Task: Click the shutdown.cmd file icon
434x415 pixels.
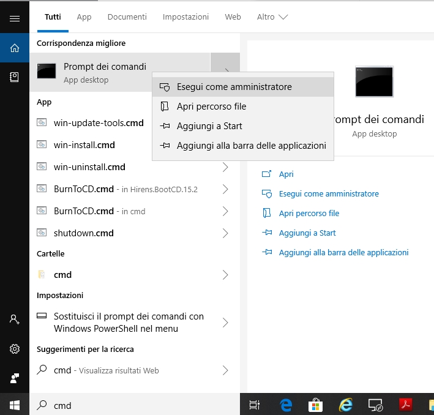Action: point(42,232)
